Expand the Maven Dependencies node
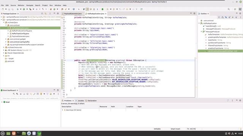 click(x=3, y=53)
